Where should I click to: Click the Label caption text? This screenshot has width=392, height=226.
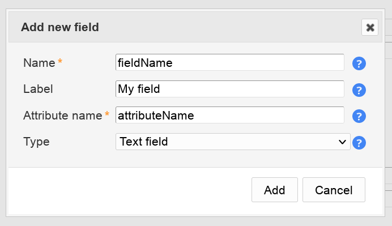click(38, 89)
